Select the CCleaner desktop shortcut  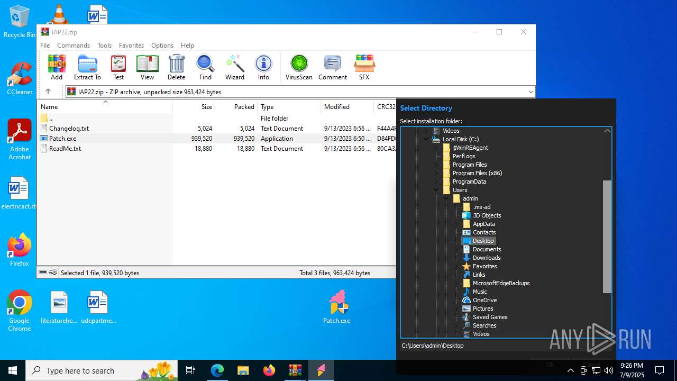click(x=20, y=78)
